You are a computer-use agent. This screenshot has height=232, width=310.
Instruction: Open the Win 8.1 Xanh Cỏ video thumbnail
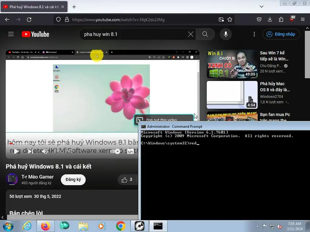point(232,64)
